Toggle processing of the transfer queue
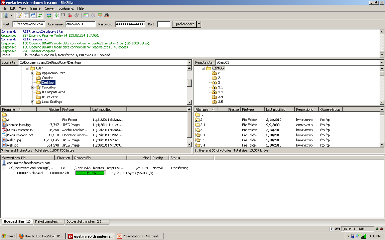Image resolution: width=385 pixels, height=240 pixels. (x=56, y=15)
